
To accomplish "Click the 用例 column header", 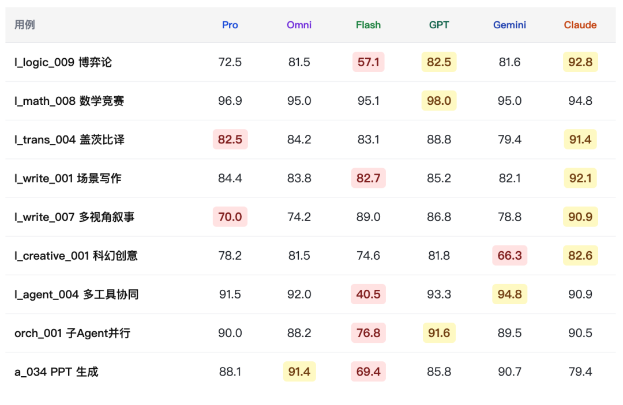I will (25, 25).
